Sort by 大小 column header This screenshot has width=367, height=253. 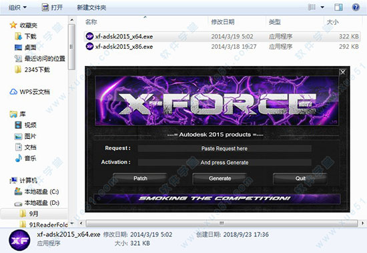[x=332, y=22]
